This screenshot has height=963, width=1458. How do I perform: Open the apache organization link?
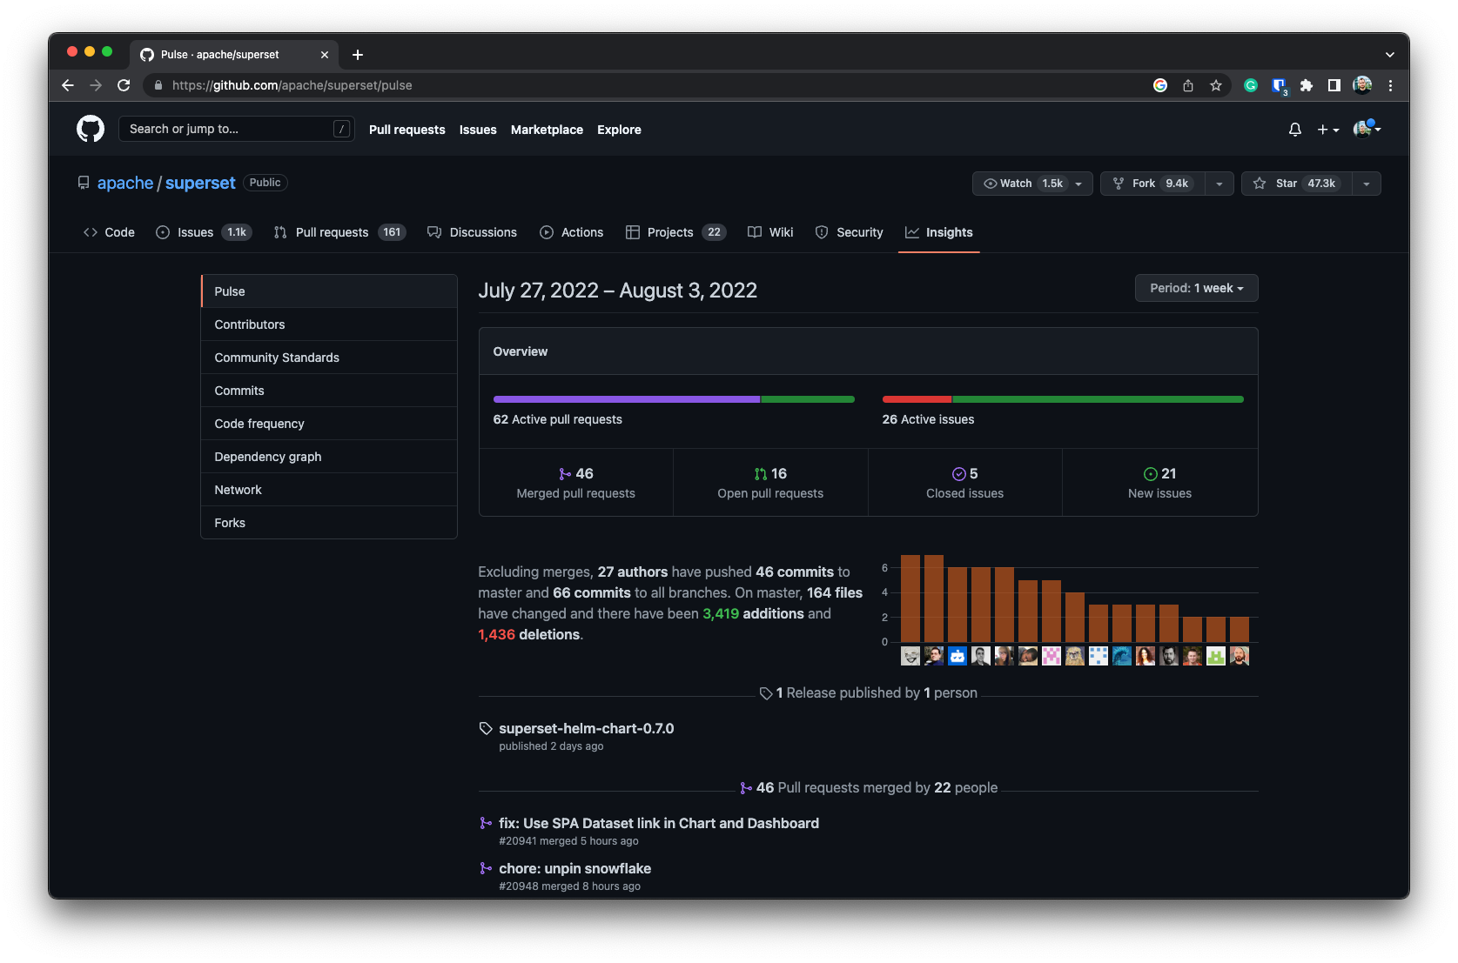[125, 183]
